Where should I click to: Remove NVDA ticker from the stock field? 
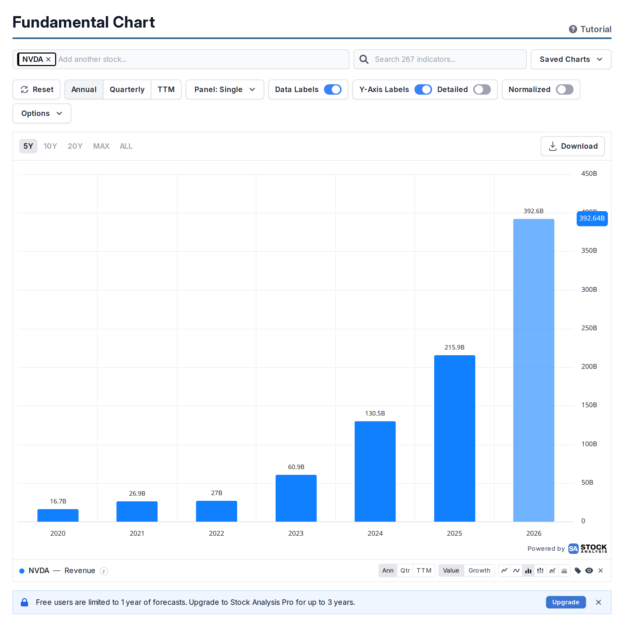(48, 59)
